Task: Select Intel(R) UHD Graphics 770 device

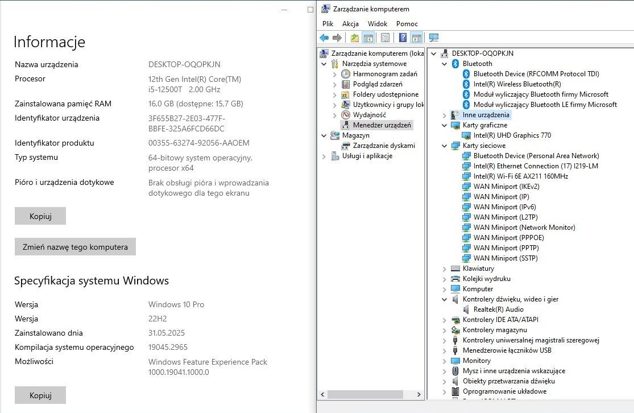Action: [x=512, y=135]
